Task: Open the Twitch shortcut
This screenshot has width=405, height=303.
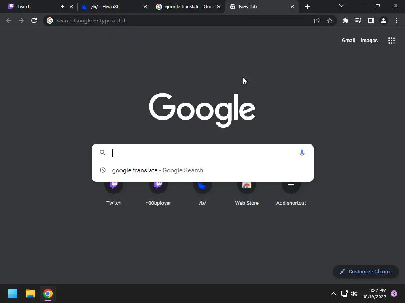Action: 114,193
